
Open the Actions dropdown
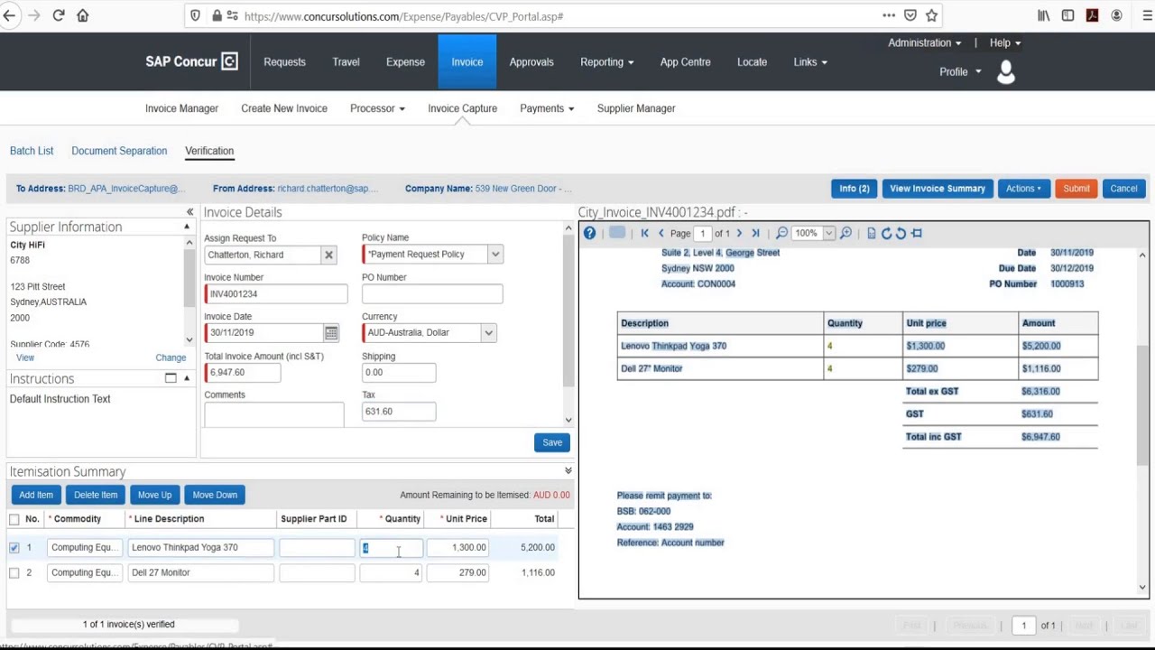(1023, 188)
